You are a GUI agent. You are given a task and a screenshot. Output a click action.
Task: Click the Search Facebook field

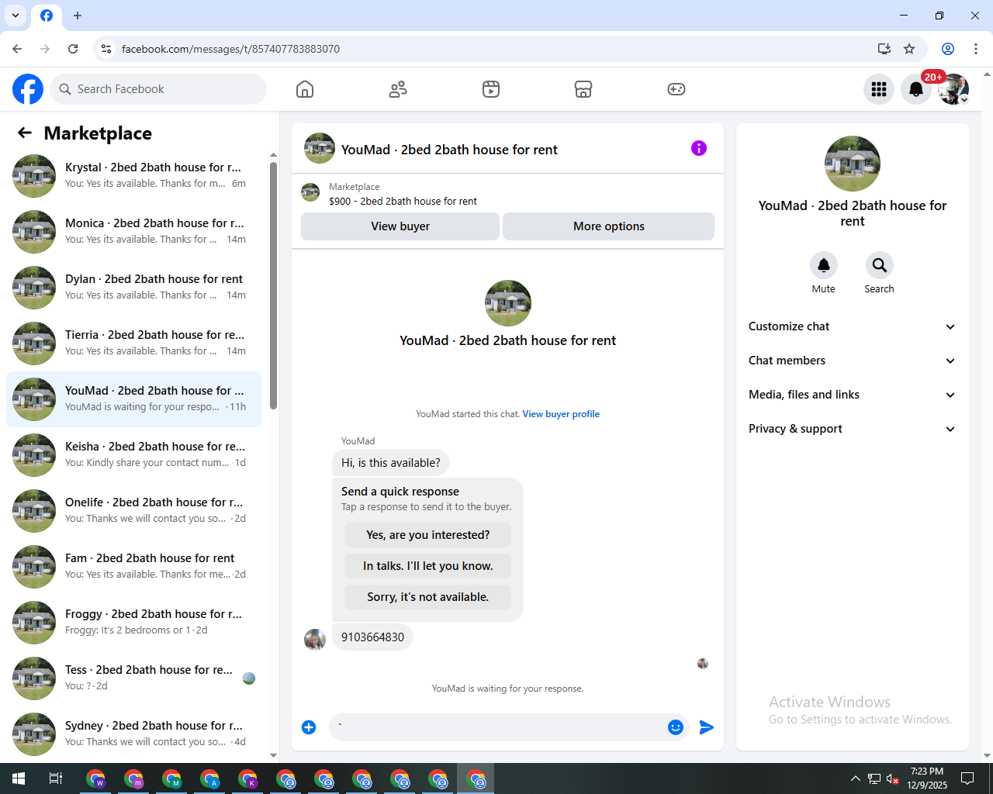[158, 89]
